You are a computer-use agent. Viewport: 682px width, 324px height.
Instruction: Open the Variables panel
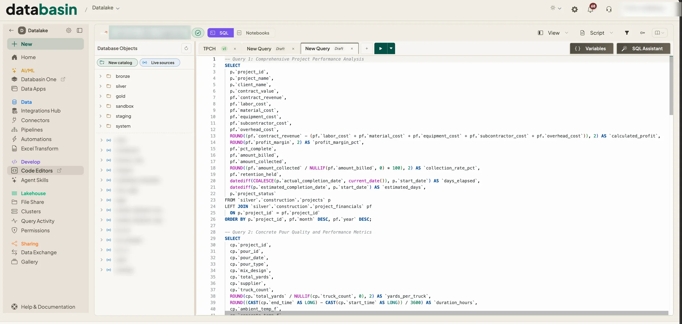coord(591,49)
